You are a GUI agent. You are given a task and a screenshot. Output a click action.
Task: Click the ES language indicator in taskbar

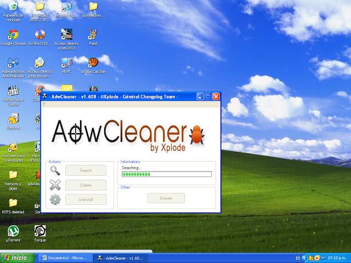pyautogui.click(x=298, y=258)
